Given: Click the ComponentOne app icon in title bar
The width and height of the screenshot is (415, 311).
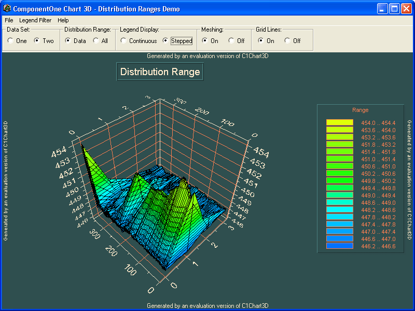Looking at the screenshot, I should click(x=7, y=9).
